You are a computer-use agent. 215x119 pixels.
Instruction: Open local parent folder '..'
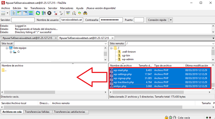[4, 70]
